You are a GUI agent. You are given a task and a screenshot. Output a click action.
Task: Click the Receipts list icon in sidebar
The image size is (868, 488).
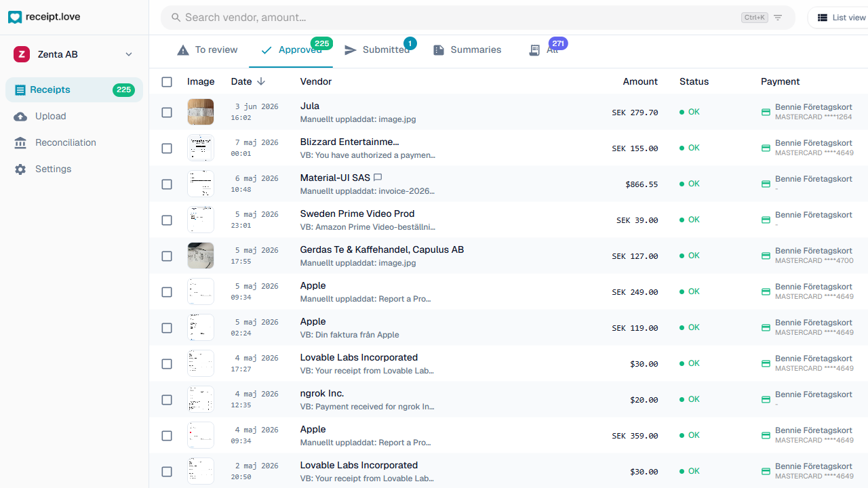[20, 90]
